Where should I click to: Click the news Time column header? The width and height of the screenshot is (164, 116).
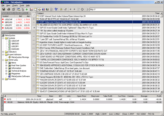pyautogui.click(x=146, y=13)
